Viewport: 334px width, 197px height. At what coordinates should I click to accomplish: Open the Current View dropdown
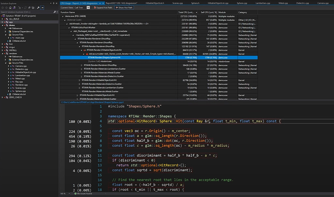pos(88,8)
